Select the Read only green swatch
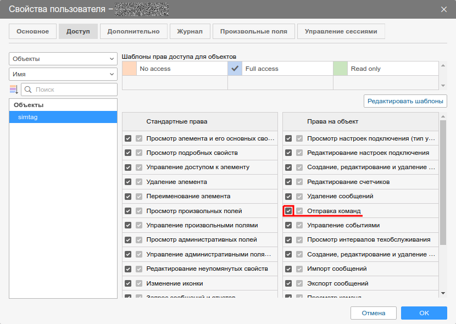This screenshot has width=456, height=324. pyautogui.click(x=341, y=69)
